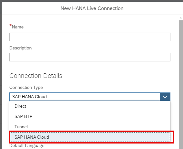183x149 pixels.
Task: Choose the SAP BTP option
Action: coord(90,116)
